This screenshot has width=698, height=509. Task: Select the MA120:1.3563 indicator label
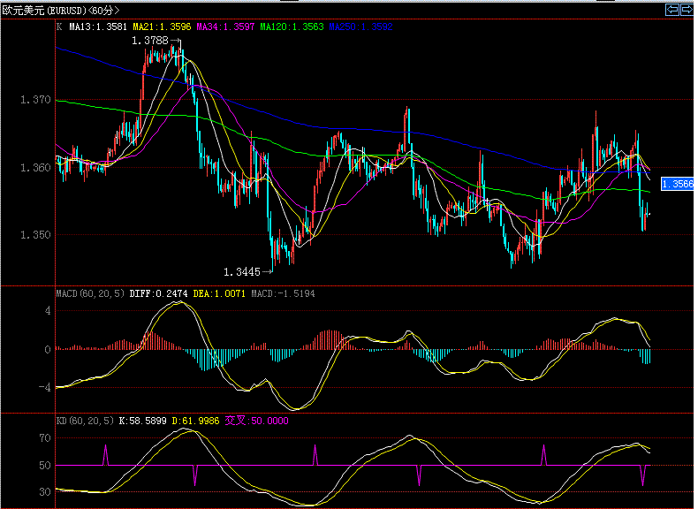(292, 27)
